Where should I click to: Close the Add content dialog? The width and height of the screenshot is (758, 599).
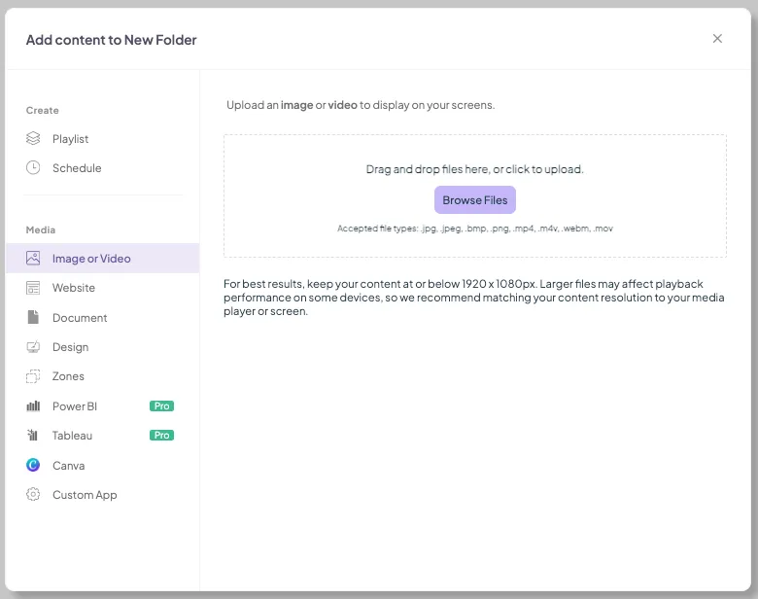point(717,39)
